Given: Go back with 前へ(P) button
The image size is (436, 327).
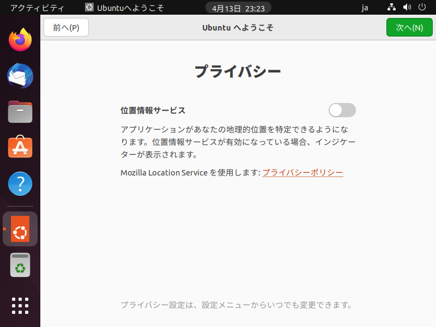Looking at the screenshot, I should tap(66, 27).
